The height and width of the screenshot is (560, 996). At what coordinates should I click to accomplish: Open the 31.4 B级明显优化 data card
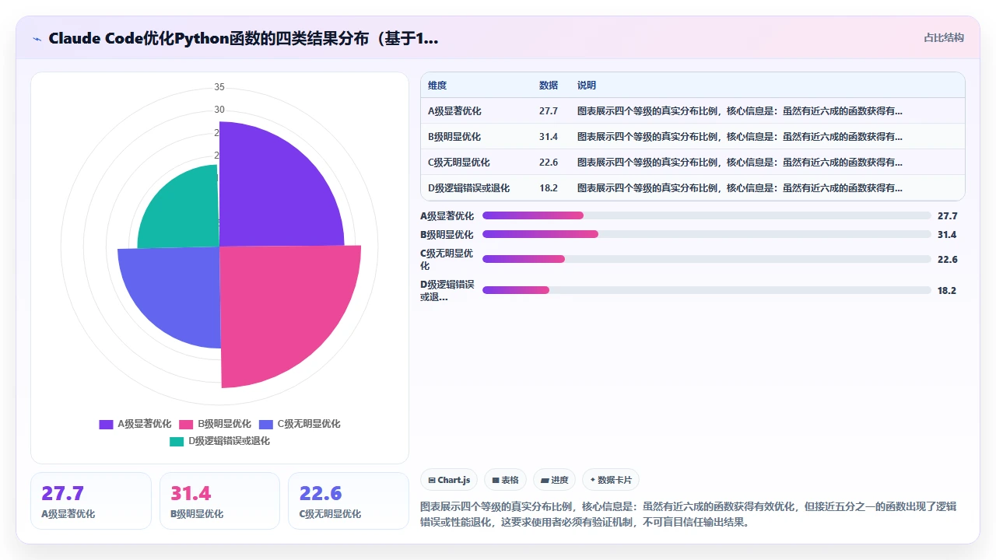pos(219,501)
